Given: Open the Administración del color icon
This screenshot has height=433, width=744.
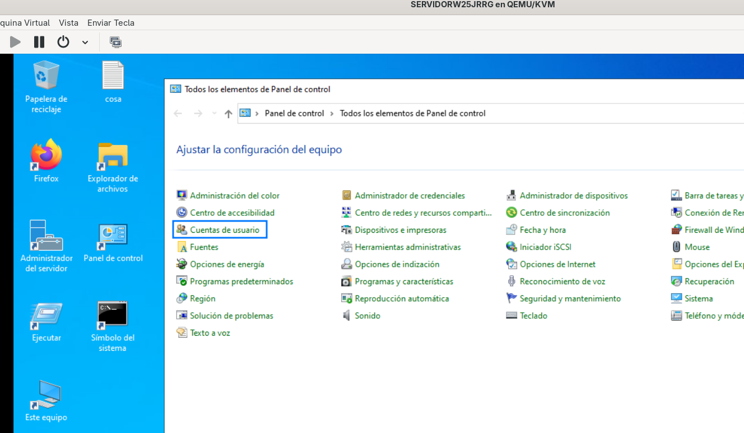Looking at the screenshot, I should click(x=182, y=195).
